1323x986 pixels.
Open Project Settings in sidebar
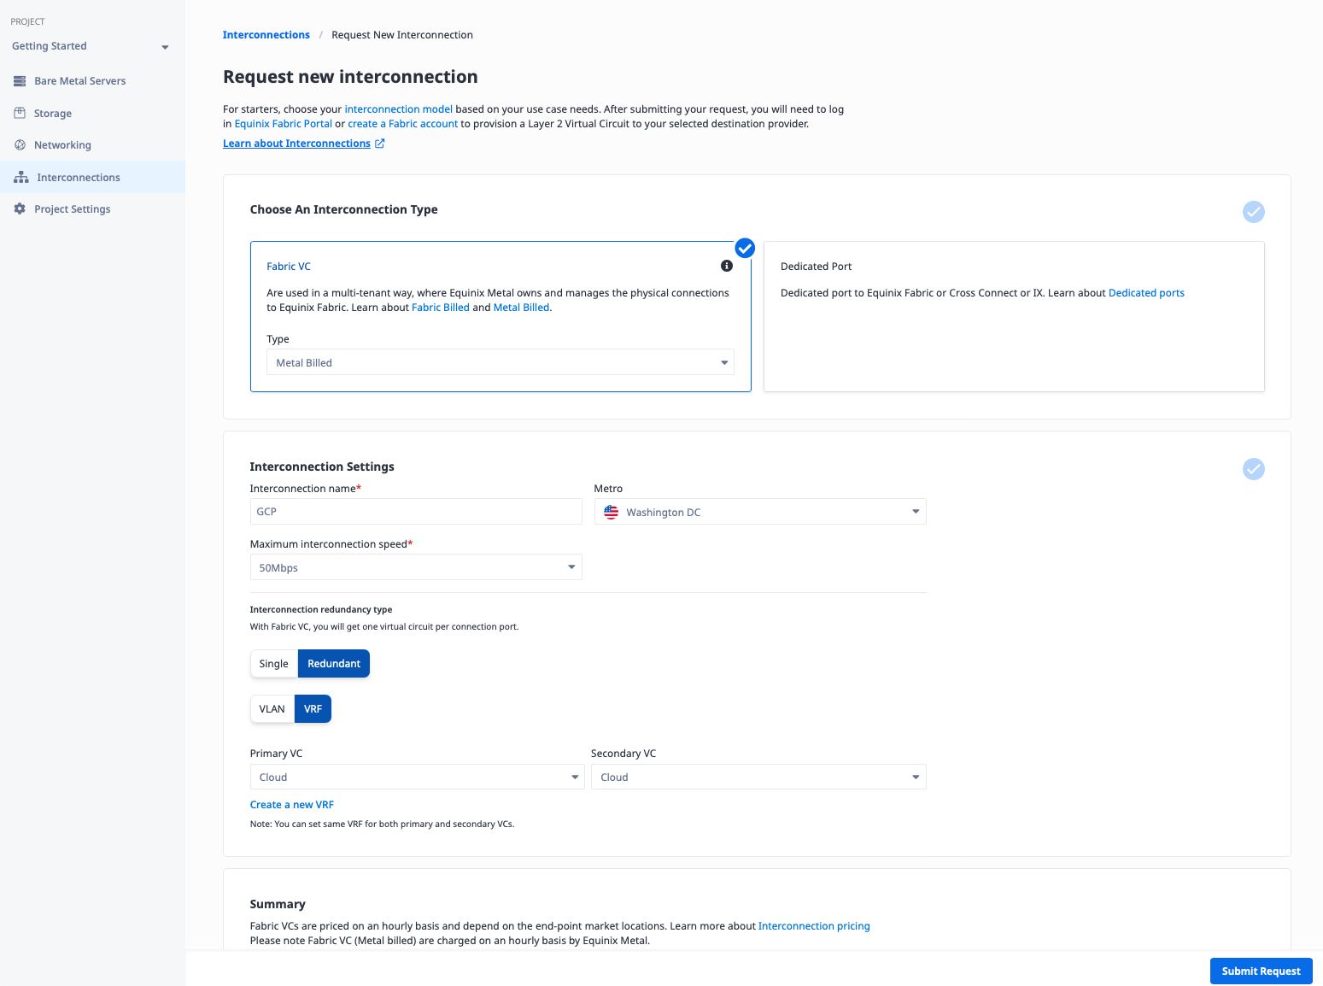(x=92, y=208)
